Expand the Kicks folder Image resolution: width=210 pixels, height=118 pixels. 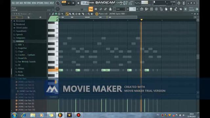20,72
